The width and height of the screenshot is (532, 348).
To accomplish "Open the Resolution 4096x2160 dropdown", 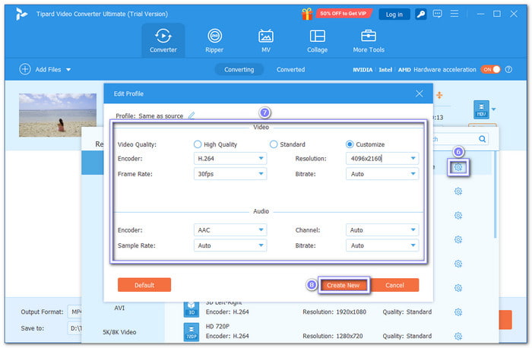I will 382,159.
